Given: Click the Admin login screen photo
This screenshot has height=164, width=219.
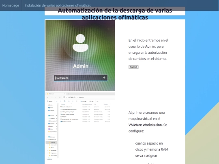Looking at the screenshot, I should 80,55.
